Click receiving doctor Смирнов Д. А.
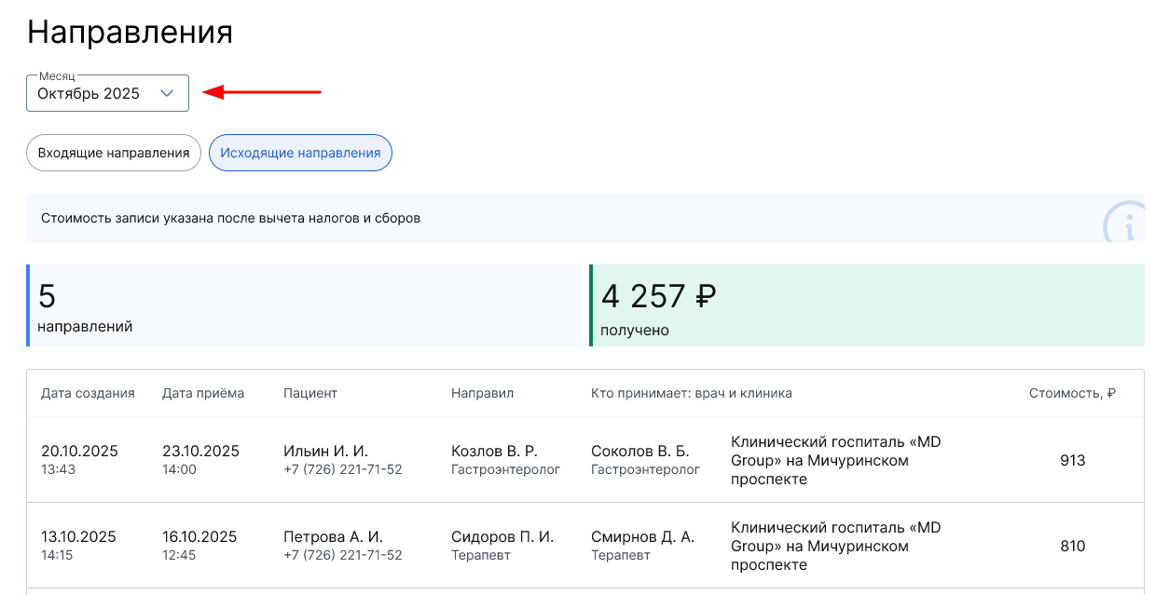 pyautogui.click(x=642, y=537)
